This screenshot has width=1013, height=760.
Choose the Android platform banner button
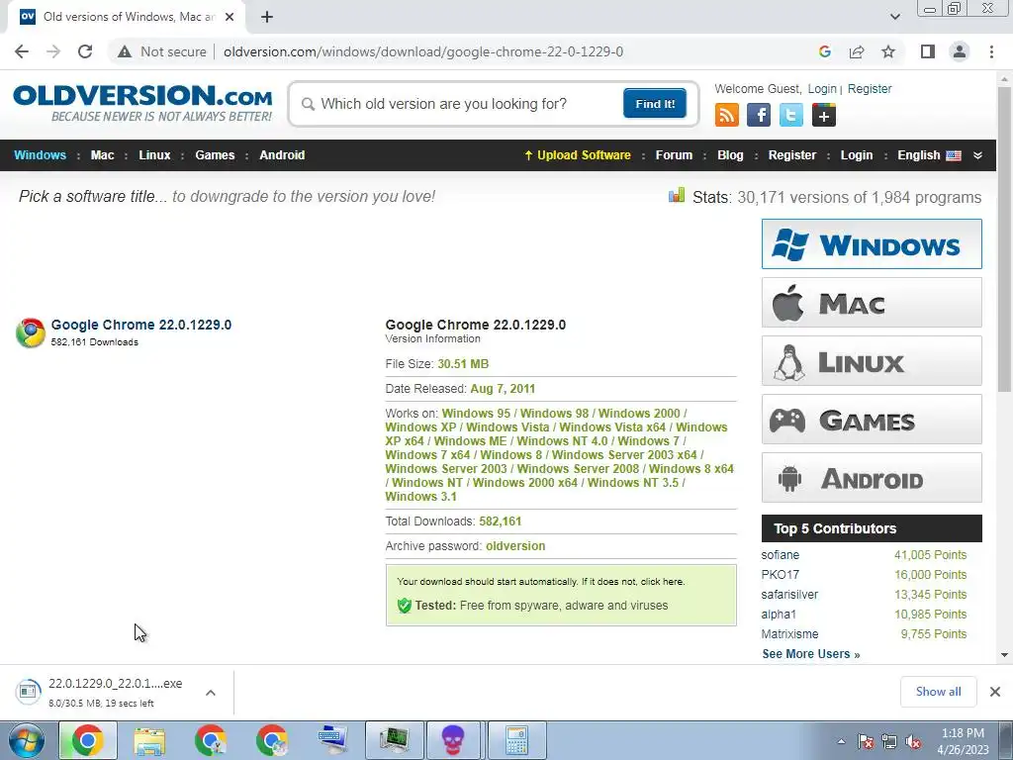click(x=872, y=478)
